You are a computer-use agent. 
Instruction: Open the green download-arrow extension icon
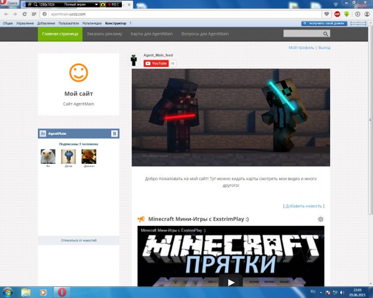[347, 14]
